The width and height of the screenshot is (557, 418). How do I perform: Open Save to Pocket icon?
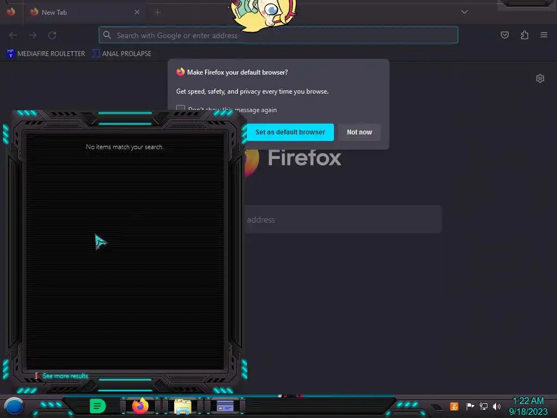coord(504,35)
